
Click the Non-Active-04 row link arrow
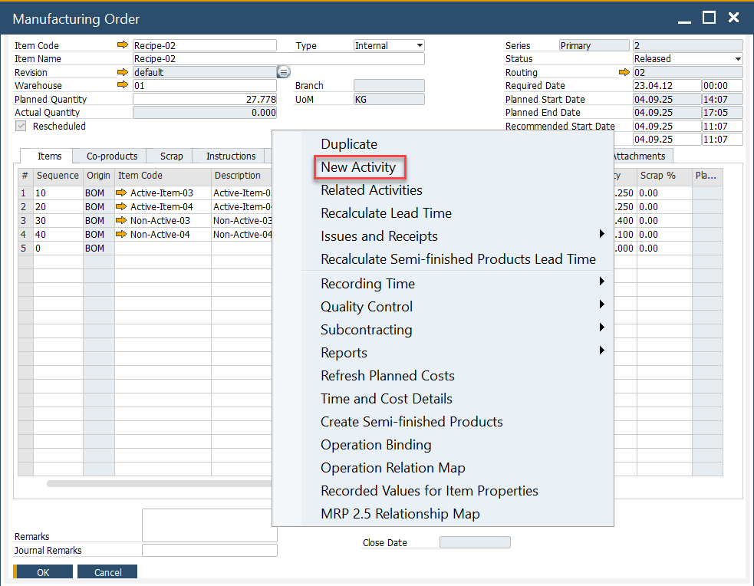tap(121, 235)
